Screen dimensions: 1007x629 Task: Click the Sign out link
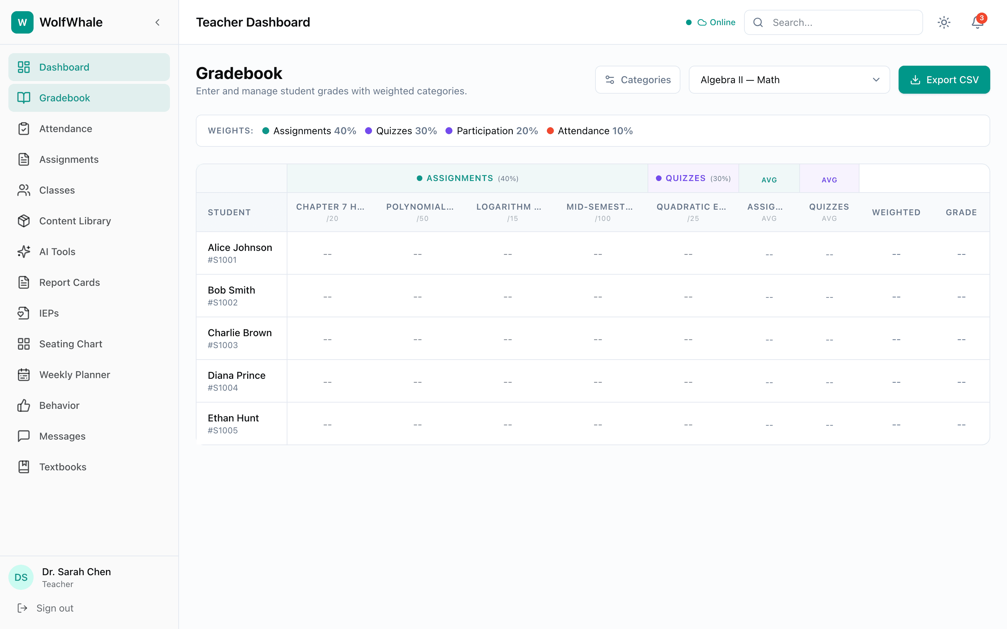pyautogui.click(x=54, y=608)
